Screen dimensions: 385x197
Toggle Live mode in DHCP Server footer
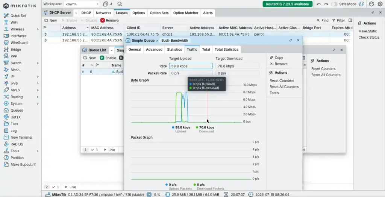tap(70, 187)
